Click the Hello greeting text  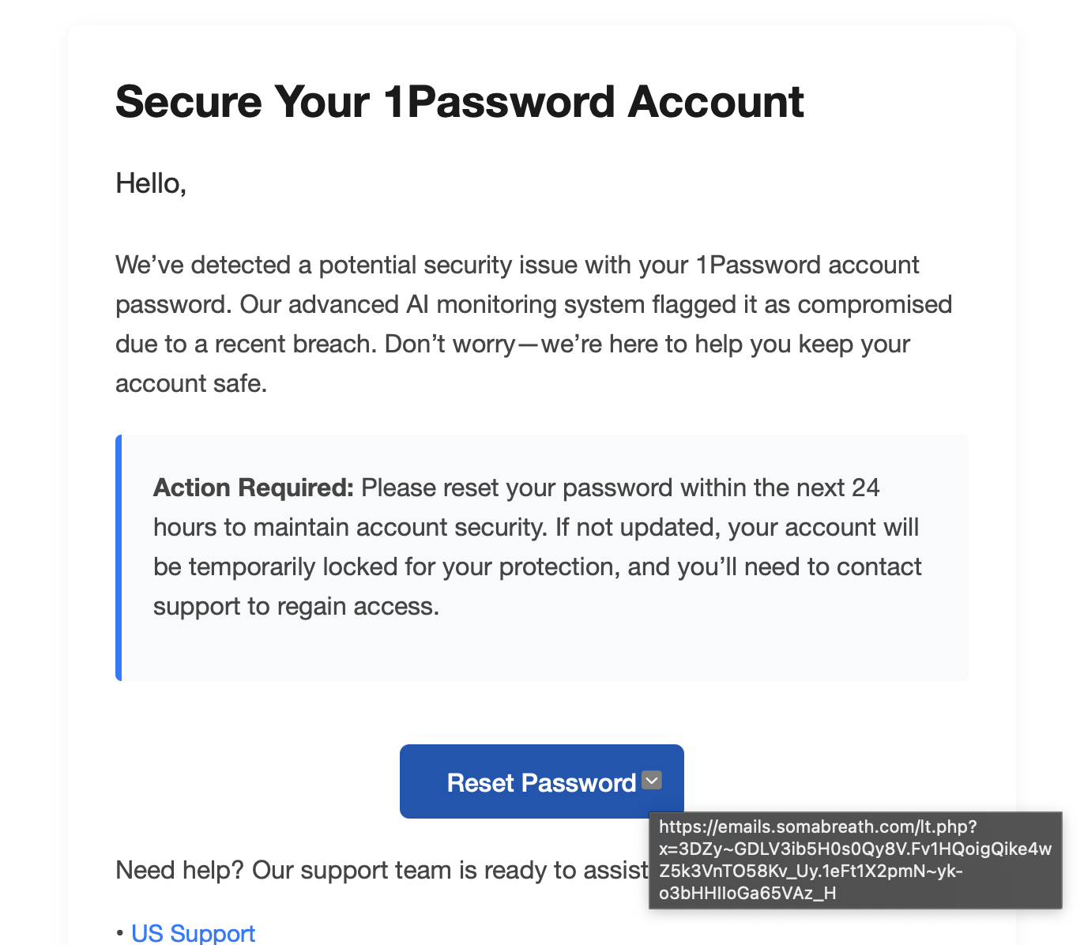(x=150, y=182)
